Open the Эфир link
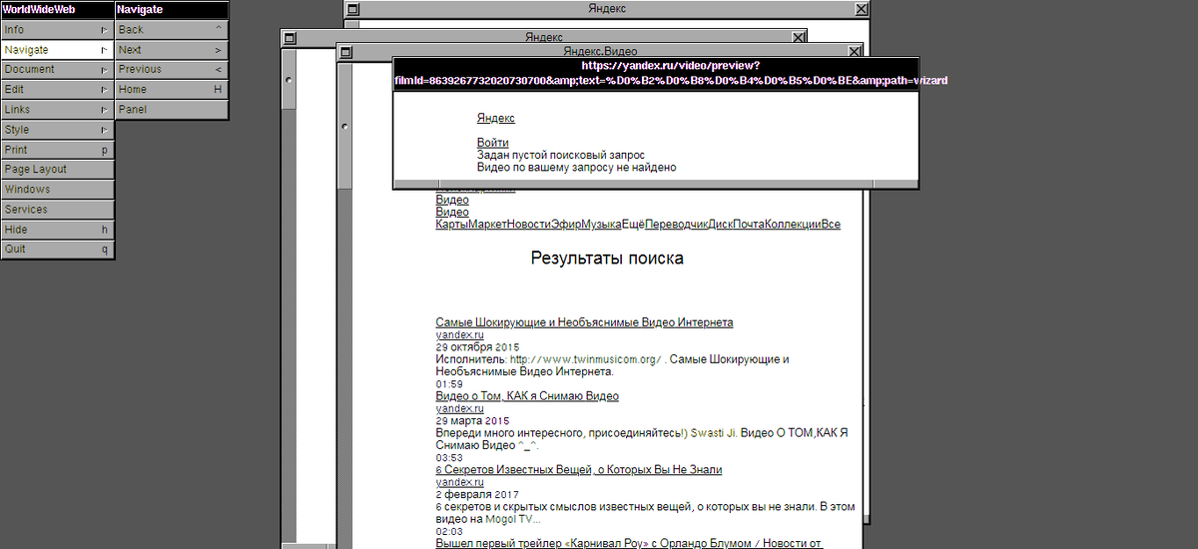Viewport: 1198px width, 549px height. tap(566, 225)
